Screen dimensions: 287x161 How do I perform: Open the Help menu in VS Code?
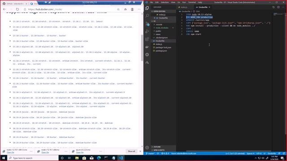[x=200, y=2]
